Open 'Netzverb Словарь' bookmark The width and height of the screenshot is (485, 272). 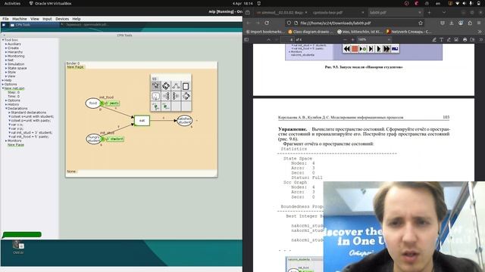[408, 32]
